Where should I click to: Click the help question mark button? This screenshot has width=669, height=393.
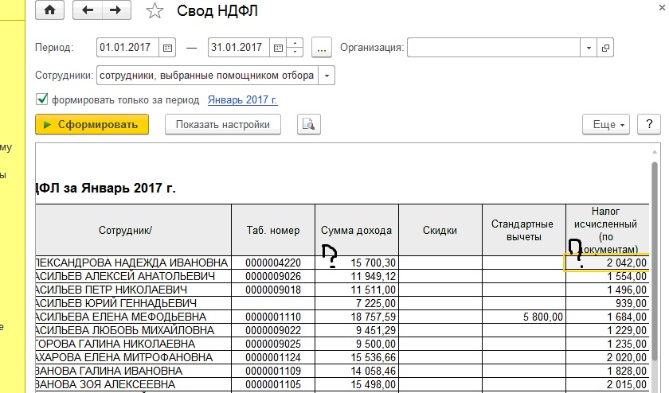click(650, 125)
